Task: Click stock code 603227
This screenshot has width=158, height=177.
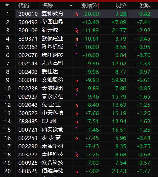Action: pyautogui.click(x=28, y=155)
